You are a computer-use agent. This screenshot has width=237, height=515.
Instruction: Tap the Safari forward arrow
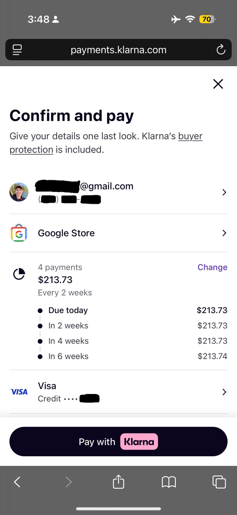pos(69,482)
